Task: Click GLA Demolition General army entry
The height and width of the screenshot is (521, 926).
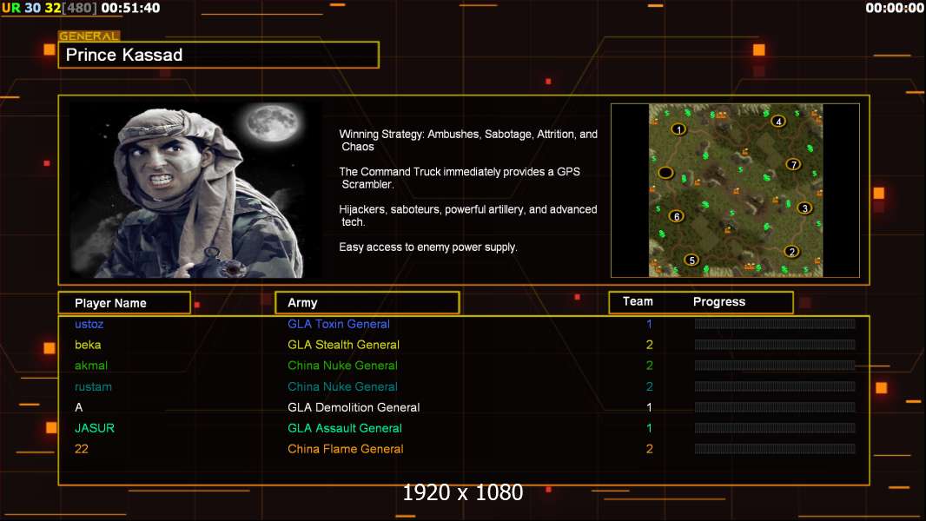Action: (x=354, y=407)
